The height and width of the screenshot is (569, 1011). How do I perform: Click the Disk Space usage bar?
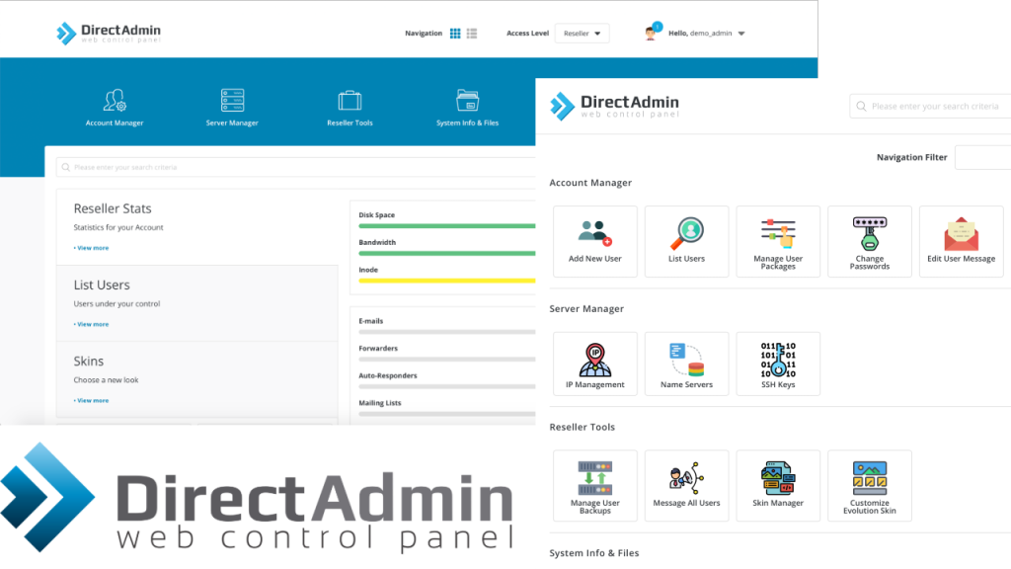point(446,226)
